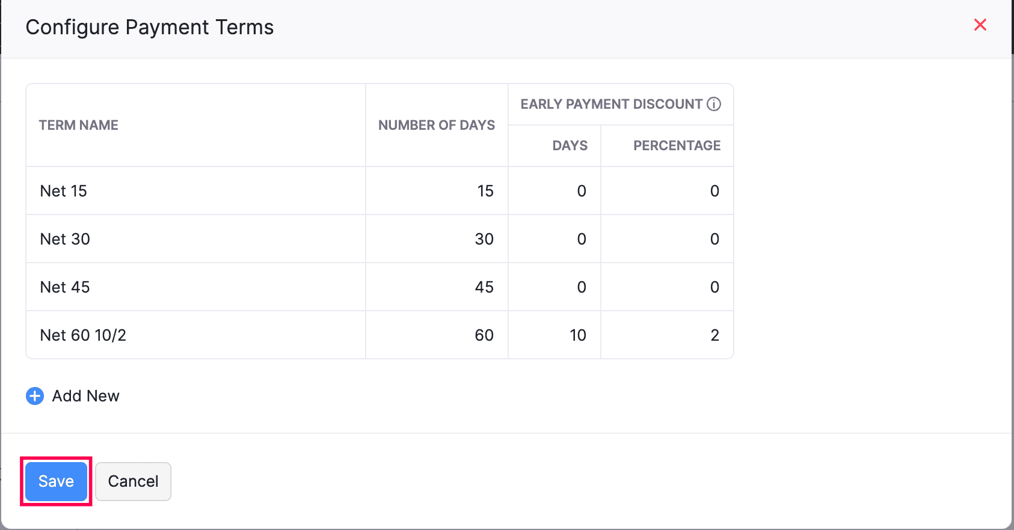Edit Net 15 early discount days
The width and height of the screenshot is (1014, 530).
click(555, 191)
